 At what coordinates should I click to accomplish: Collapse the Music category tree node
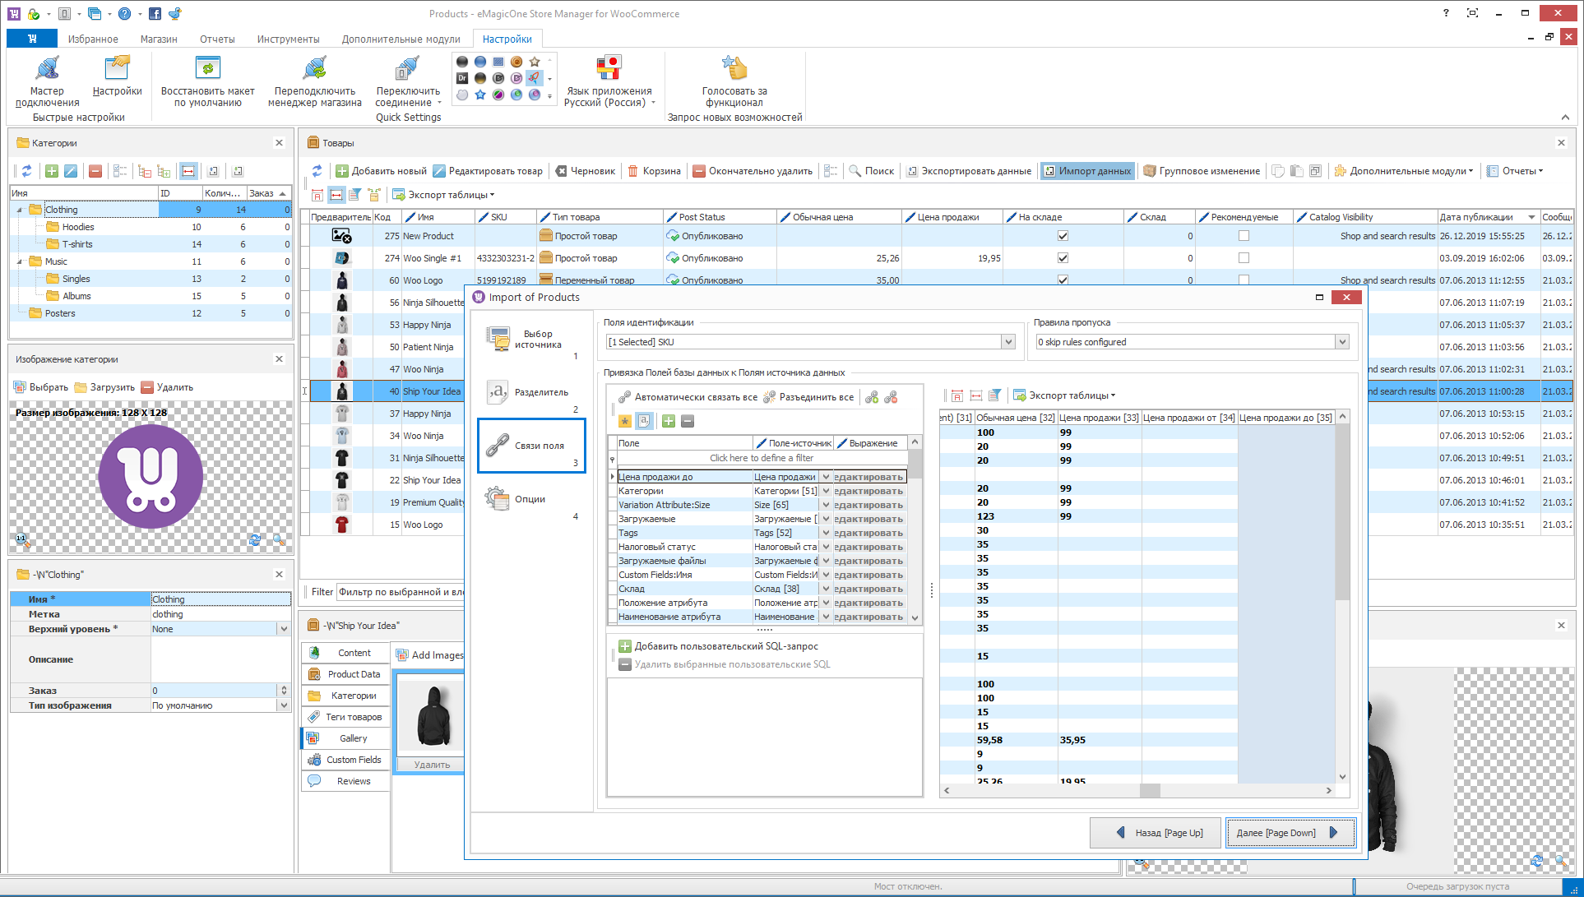(20, 261)
